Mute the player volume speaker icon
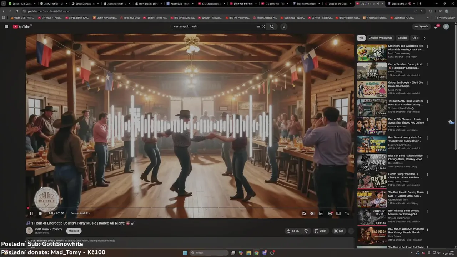 pyautogui.click(x=40, y=213)
